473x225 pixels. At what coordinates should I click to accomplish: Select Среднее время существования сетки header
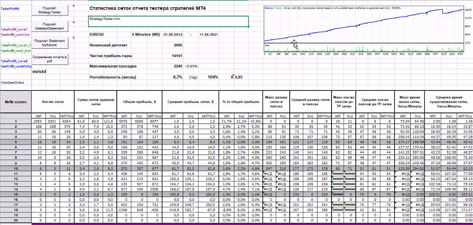click(449, 101)
